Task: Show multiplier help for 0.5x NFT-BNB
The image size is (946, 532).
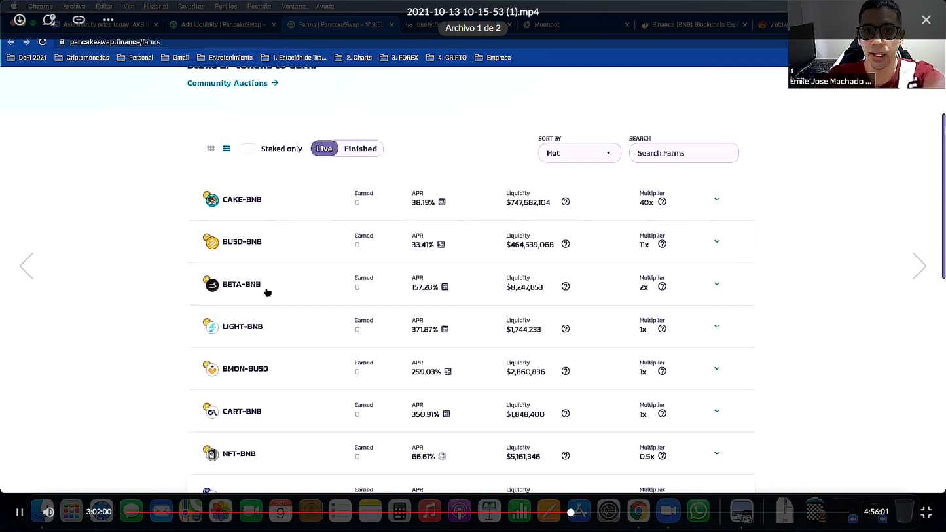Action: (662, 455)
